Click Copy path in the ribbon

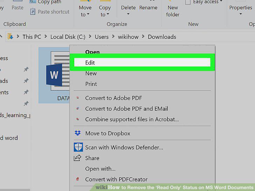(x=49, y=2)
